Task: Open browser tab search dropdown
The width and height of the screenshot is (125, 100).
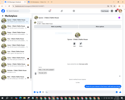Action: (x=2, y=2)
